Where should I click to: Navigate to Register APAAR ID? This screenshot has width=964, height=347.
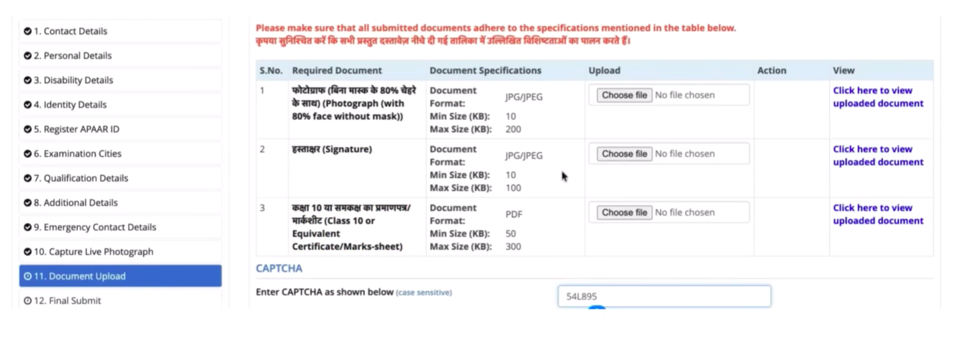pyautogui.click(x=76, y=129)
